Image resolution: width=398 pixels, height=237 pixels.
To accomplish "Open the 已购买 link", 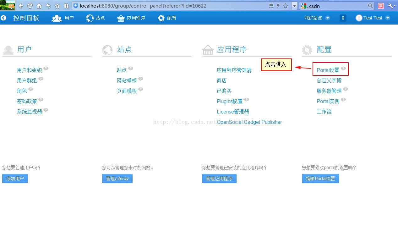I will (224, 91).
